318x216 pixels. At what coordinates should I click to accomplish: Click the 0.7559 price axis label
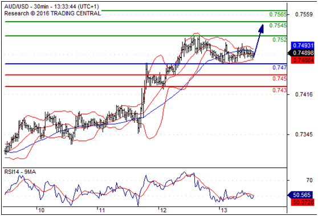(x=304, y=14)
